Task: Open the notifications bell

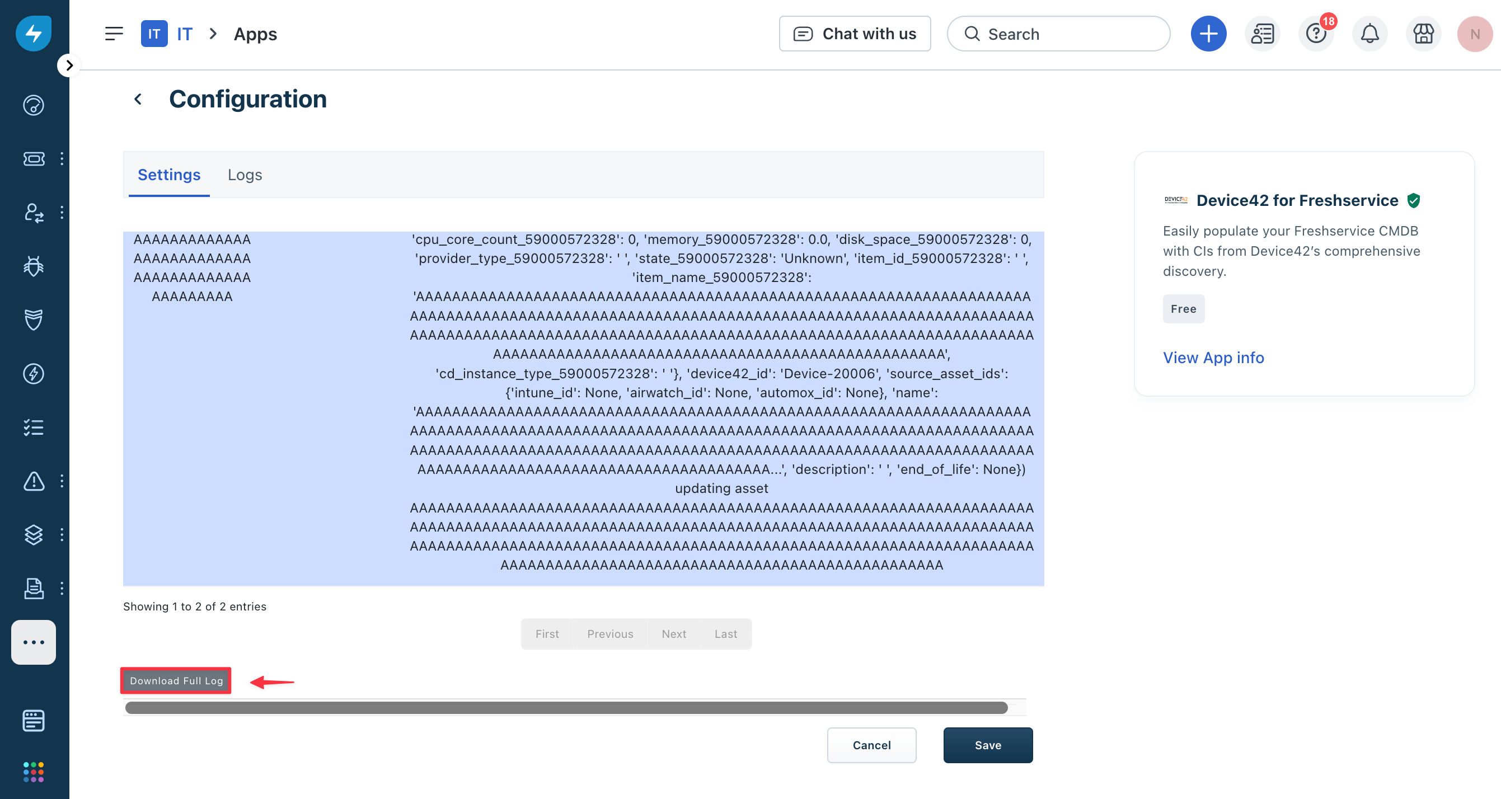Action: (x=1369, y=34)
